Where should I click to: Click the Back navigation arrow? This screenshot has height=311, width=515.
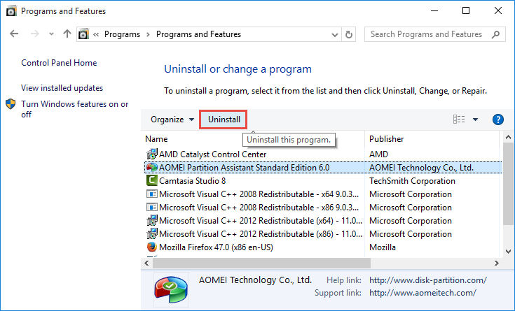14,34
